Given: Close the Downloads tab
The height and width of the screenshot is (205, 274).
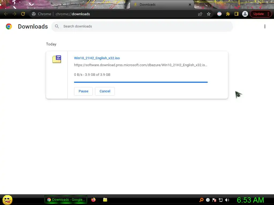Looking at the screenshot, I should pos(190,5).
